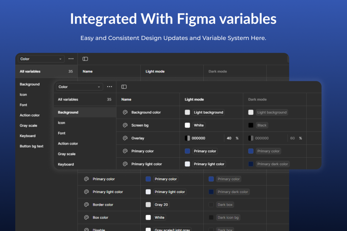Click Dark mode column header in front panel
Viewport: 347px width, 231px height.
(258, 99)
